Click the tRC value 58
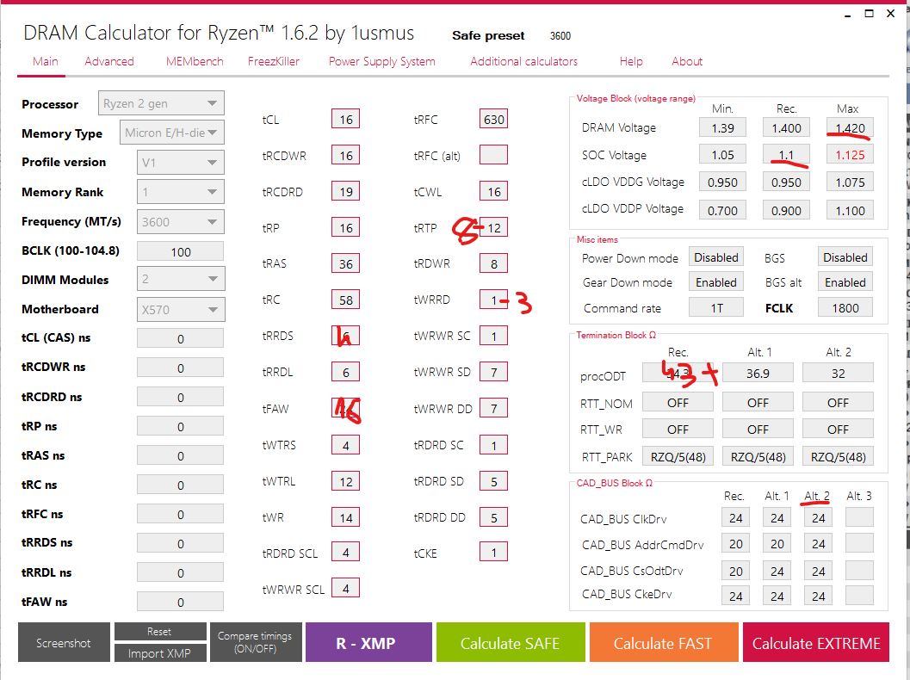 pyautogui.click(x=346, y=300)
